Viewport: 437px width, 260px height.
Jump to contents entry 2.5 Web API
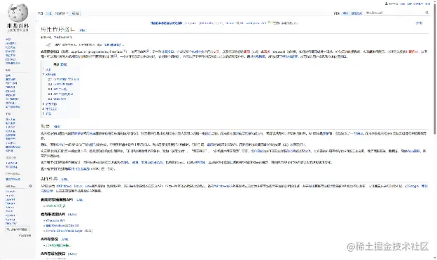[57, 99]
